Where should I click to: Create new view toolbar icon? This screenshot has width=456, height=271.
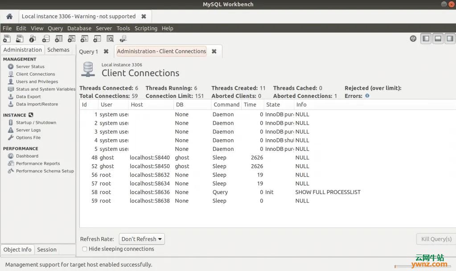click(x=71, y=39)
